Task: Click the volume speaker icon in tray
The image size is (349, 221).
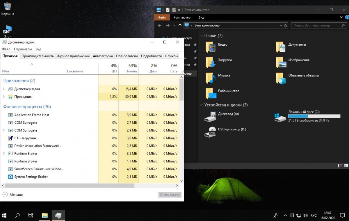Action: tap(305, 215)
